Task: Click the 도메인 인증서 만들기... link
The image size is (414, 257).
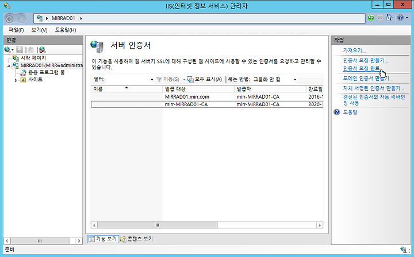Action: point(368,79)
